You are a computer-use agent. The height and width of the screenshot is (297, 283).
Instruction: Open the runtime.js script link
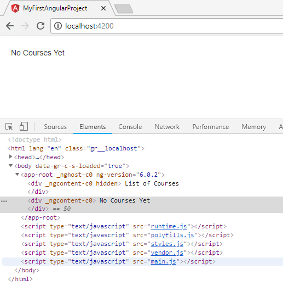(169, 226)
